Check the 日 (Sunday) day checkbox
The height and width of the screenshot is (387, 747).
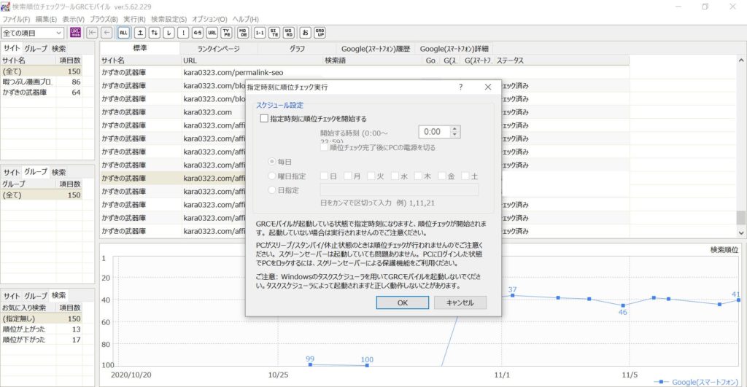tap(325, 176)
